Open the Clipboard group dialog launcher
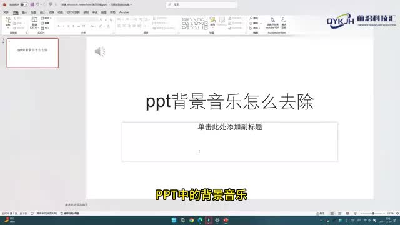The height and width of the screenshot is (225, 400). (26, 33)
